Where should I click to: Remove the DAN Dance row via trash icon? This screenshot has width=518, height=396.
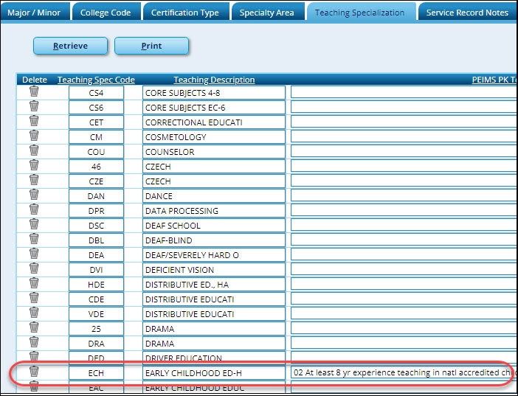click(34, 195)
